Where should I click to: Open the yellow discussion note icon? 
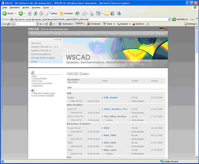pyautogui.click(x=107, y=14)
